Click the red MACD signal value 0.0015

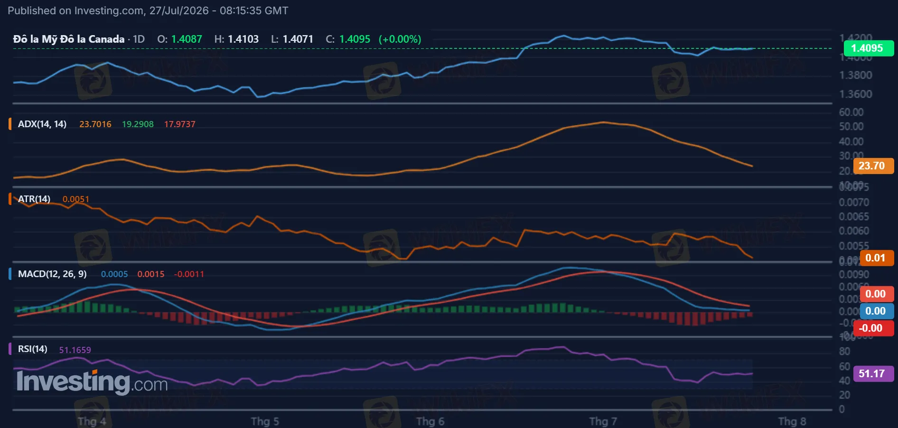click(x=151, y=274)
